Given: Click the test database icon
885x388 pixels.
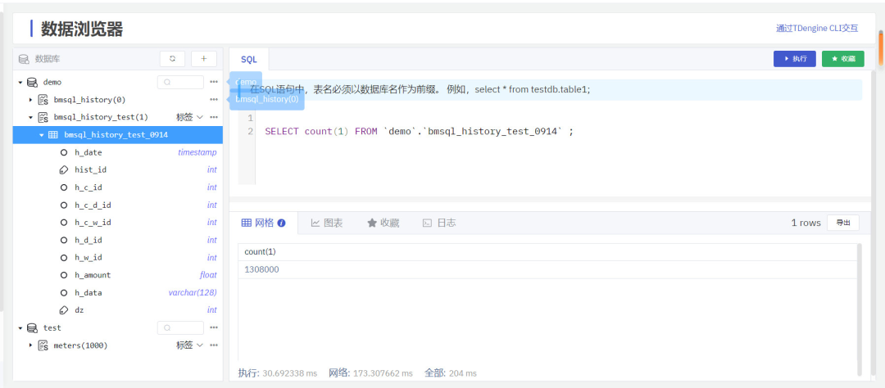Looking at the screenshot, I should click(x=32, y=327).
